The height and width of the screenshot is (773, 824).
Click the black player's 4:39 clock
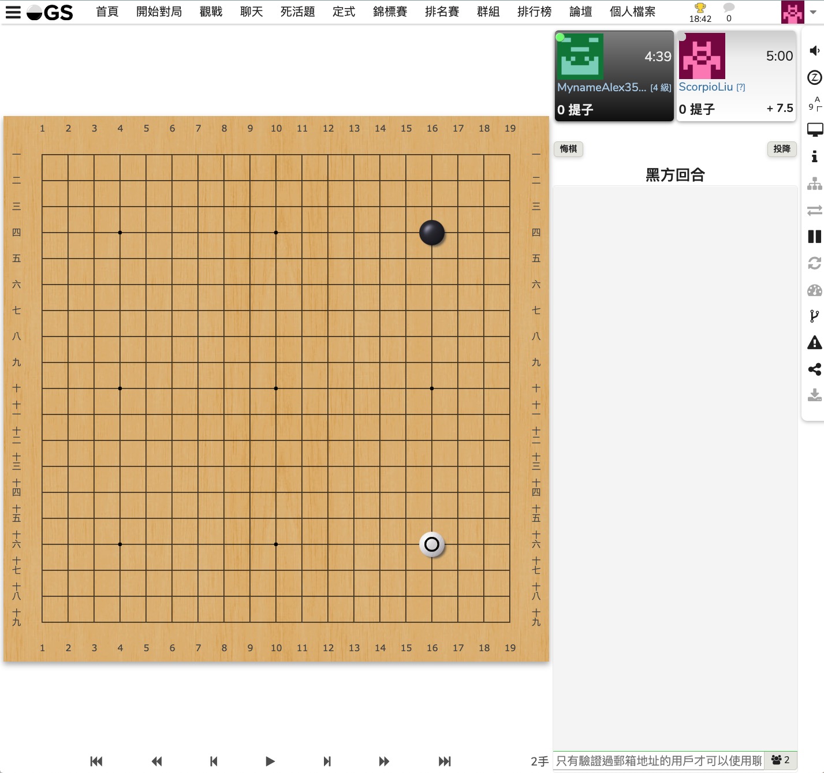[x=658, y=57]
